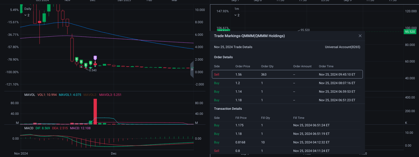This screenshot has width=419, height=157.
Task: Click the 1m timeframe label
Action: 237,9
